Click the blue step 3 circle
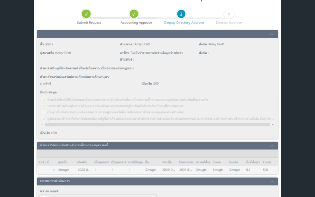Image resolution: width=315 pixels, height=197 pixels. [181, 14]
